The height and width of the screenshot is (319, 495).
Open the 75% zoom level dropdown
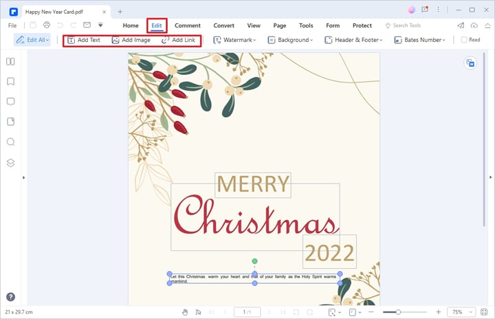coord(461,312)
